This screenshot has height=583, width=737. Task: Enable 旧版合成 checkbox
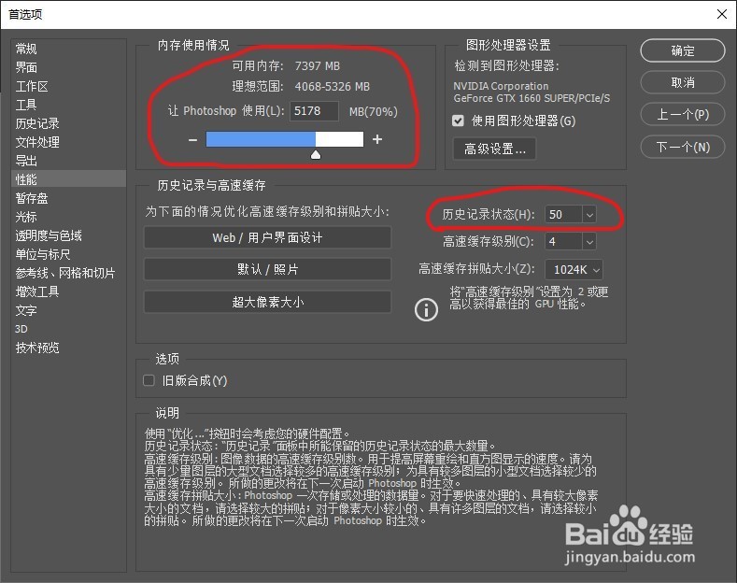[x=149, y=380]
